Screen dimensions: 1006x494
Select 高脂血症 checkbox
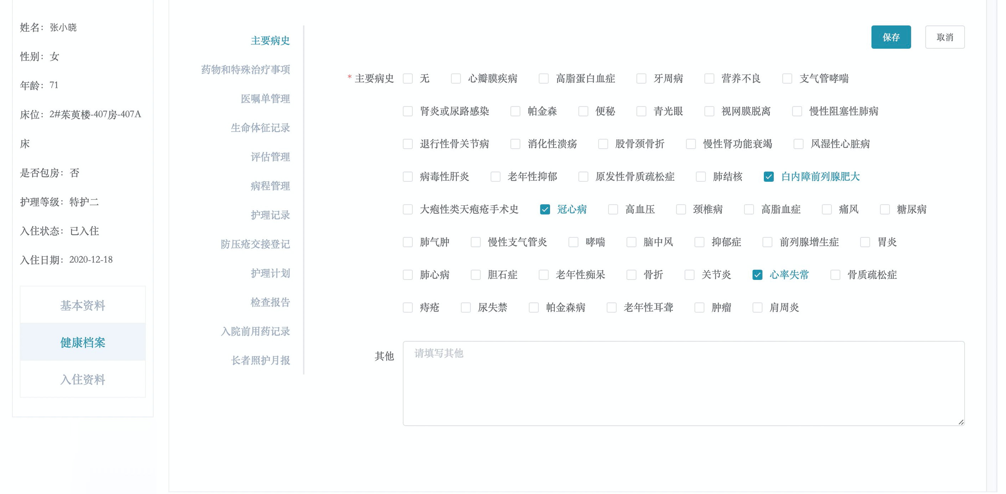(x=749, y=210)
